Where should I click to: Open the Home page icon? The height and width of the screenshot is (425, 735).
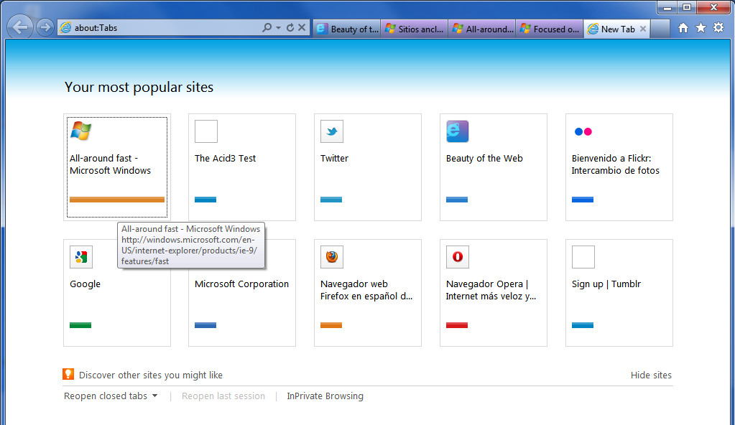click(x=683, y=28)
